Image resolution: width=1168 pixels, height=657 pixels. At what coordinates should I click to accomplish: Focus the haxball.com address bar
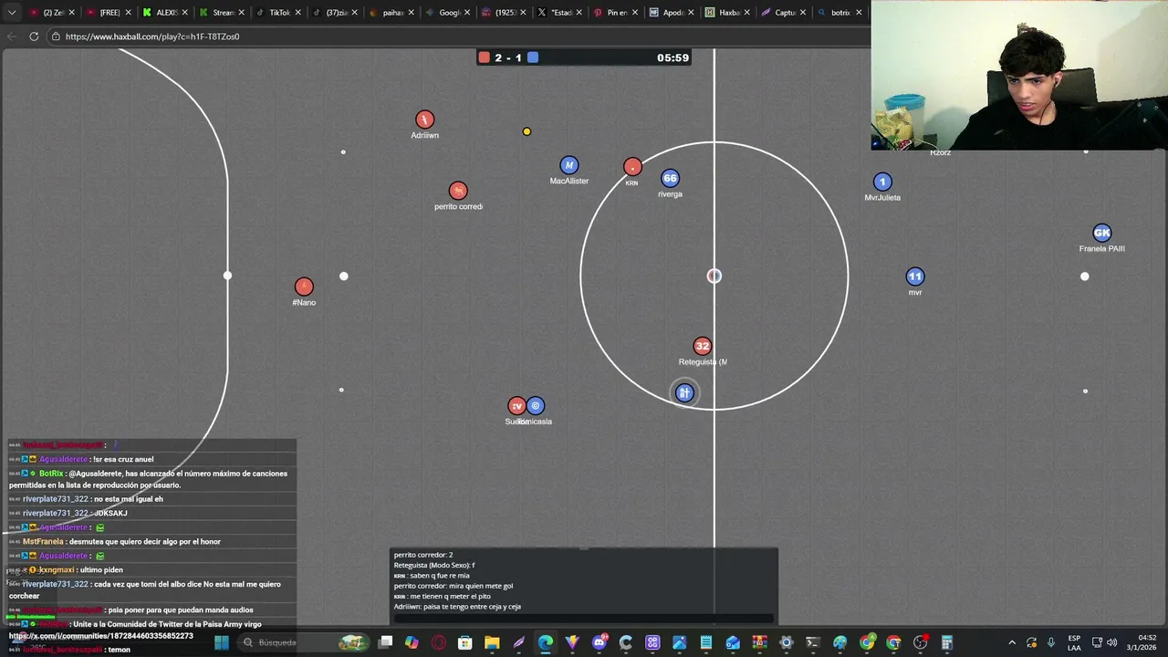point(456,36)
